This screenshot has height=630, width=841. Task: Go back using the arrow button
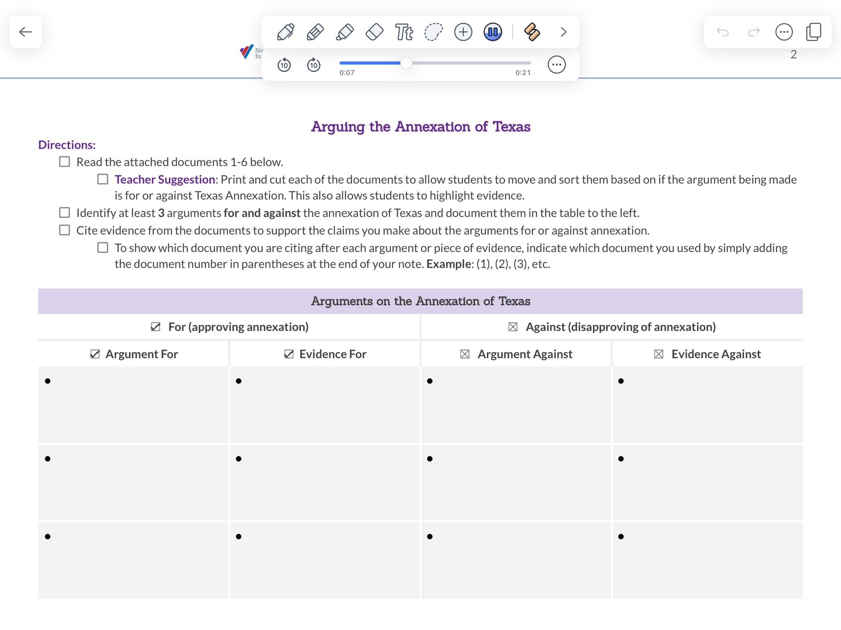pyautogui.click(x=25, y=32)
